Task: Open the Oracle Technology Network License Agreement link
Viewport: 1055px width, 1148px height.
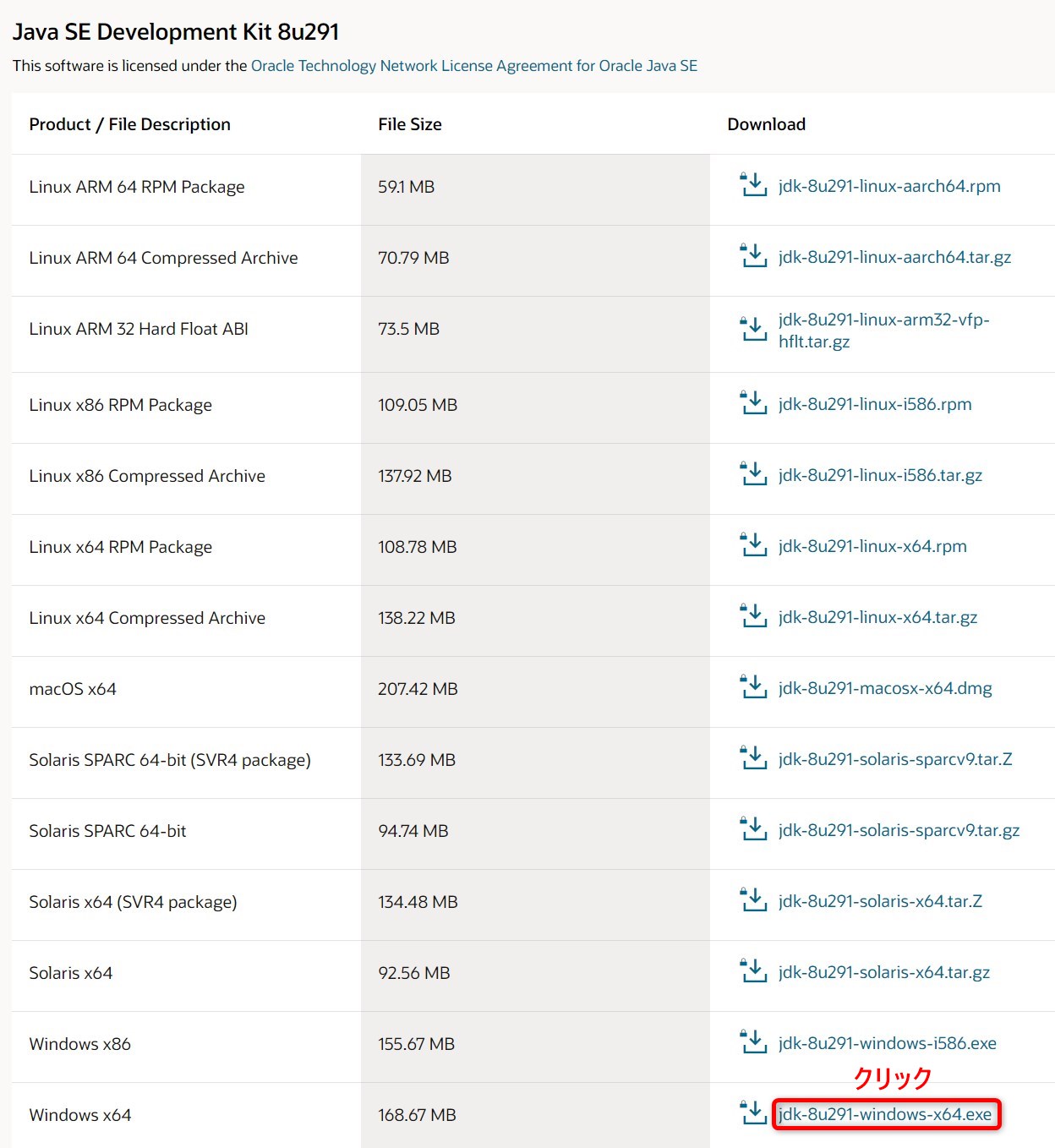Action: coord(473,66)
